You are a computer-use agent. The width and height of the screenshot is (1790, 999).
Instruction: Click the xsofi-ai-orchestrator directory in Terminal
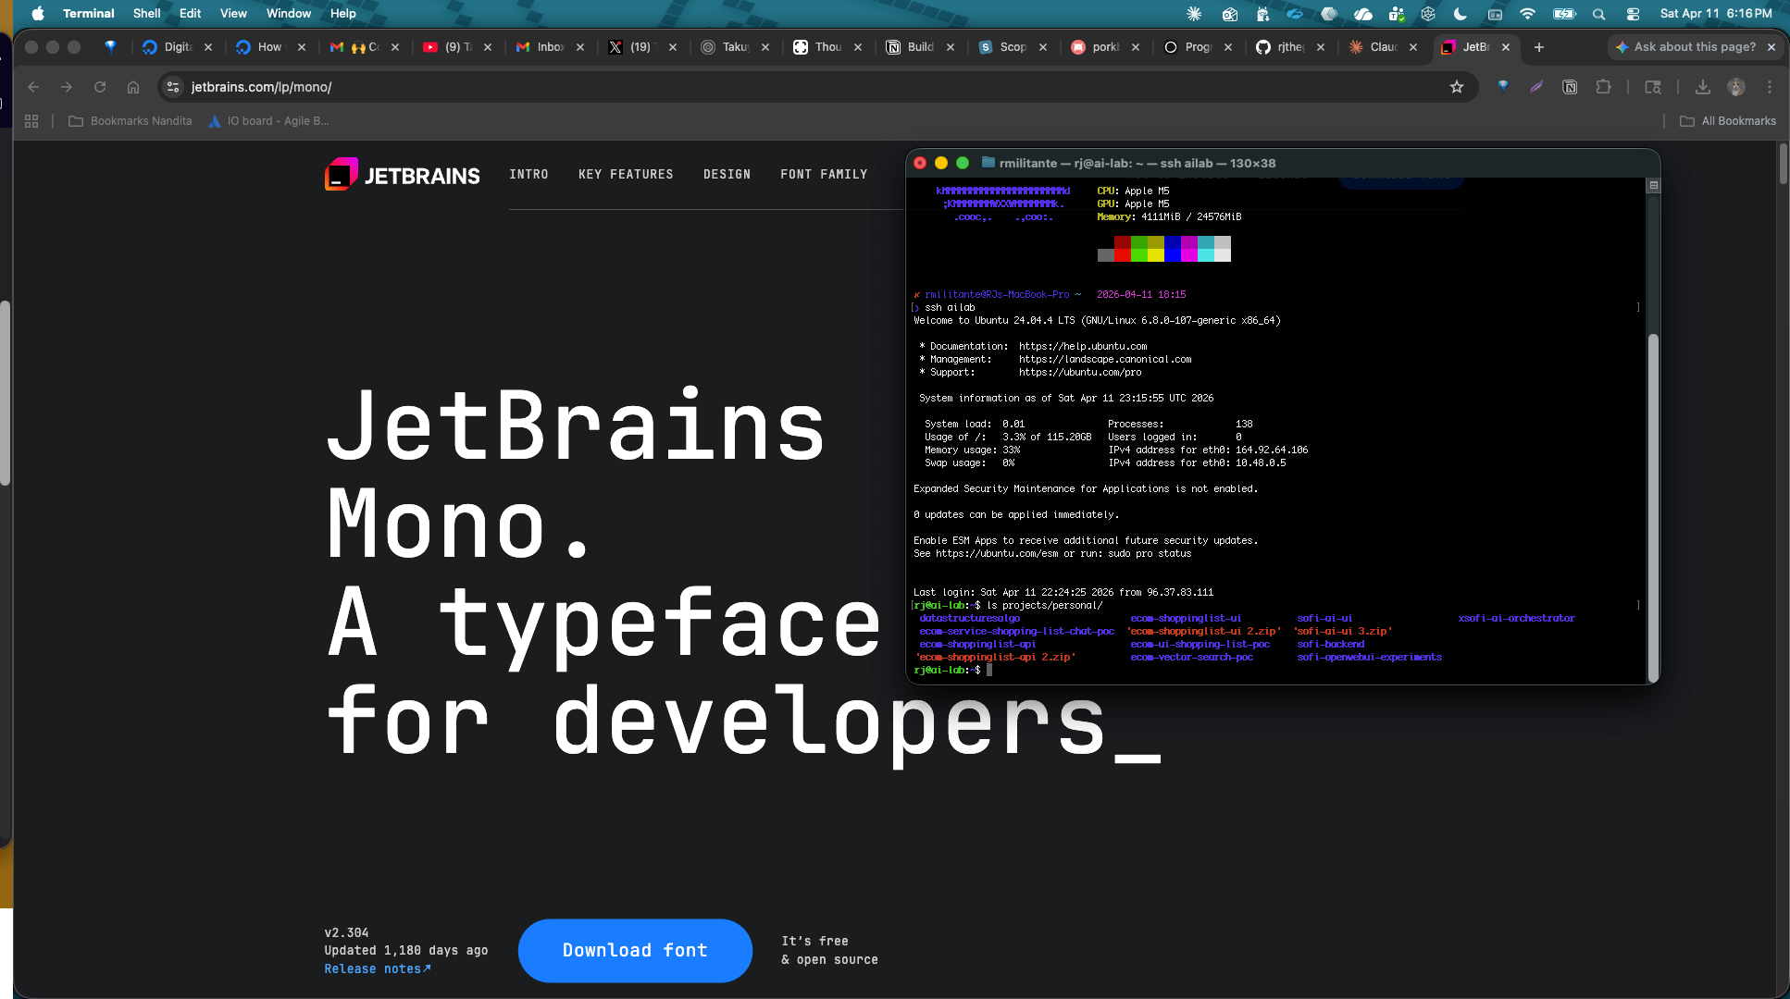pos(1516,618)
